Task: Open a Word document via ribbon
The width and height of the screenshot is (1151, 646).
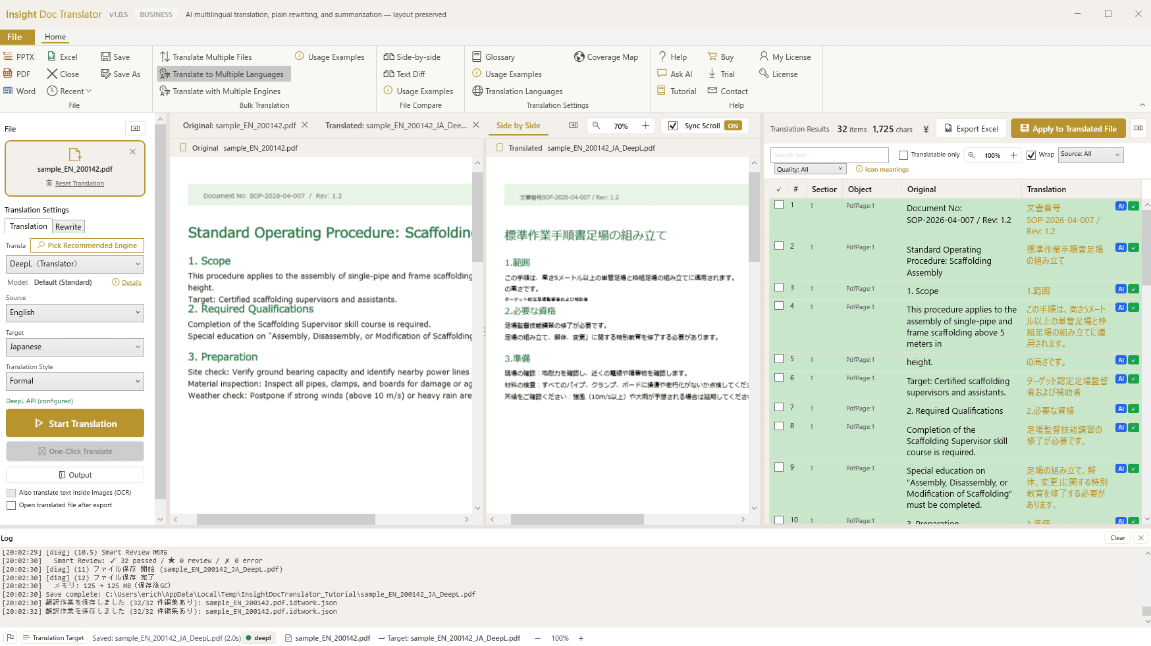Action: coord(19,91)
